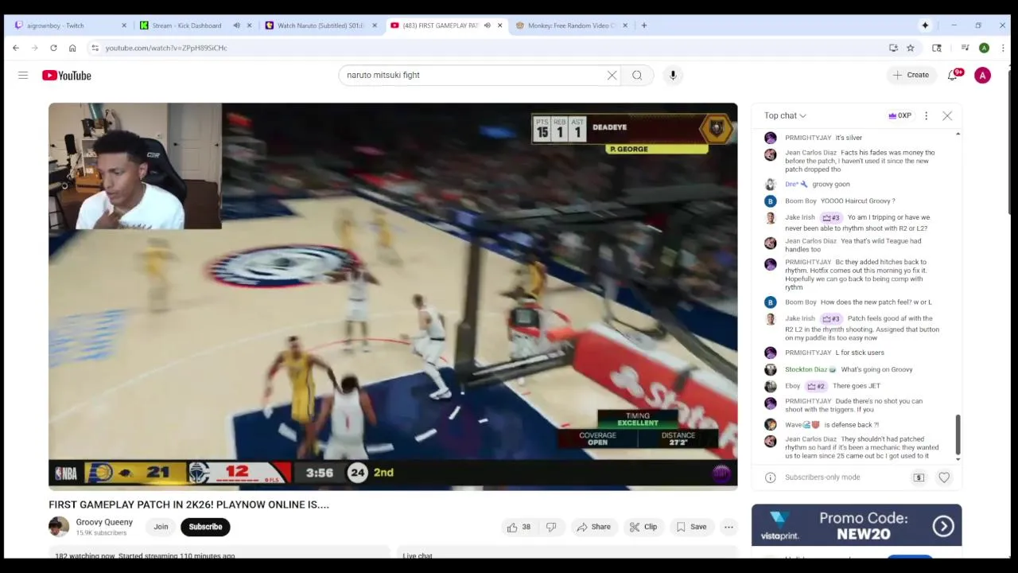Open Chrome profile avatar in toolbar
1018x573 pixels.
[x=985, y=48]
